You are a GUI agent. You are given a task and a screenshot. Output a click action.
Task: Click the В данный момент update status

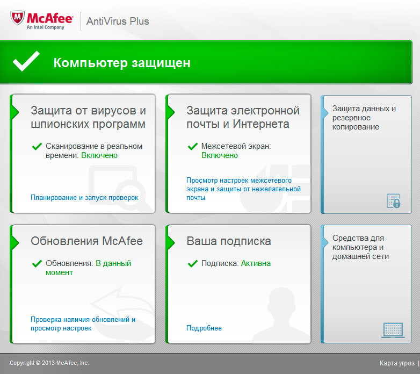point(89,268)
